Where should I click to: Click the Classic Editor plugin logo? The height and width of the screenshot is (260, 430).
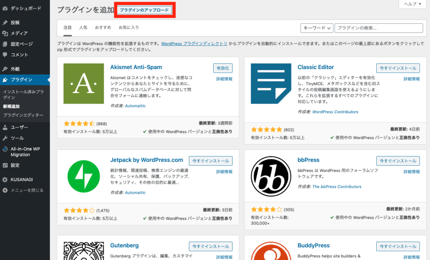pos(271,83)
